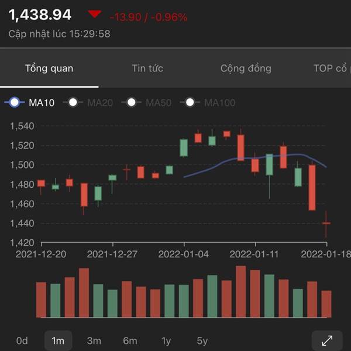Open the Tin tức tab
Viewport: 351px width, 351px height.
147,68
